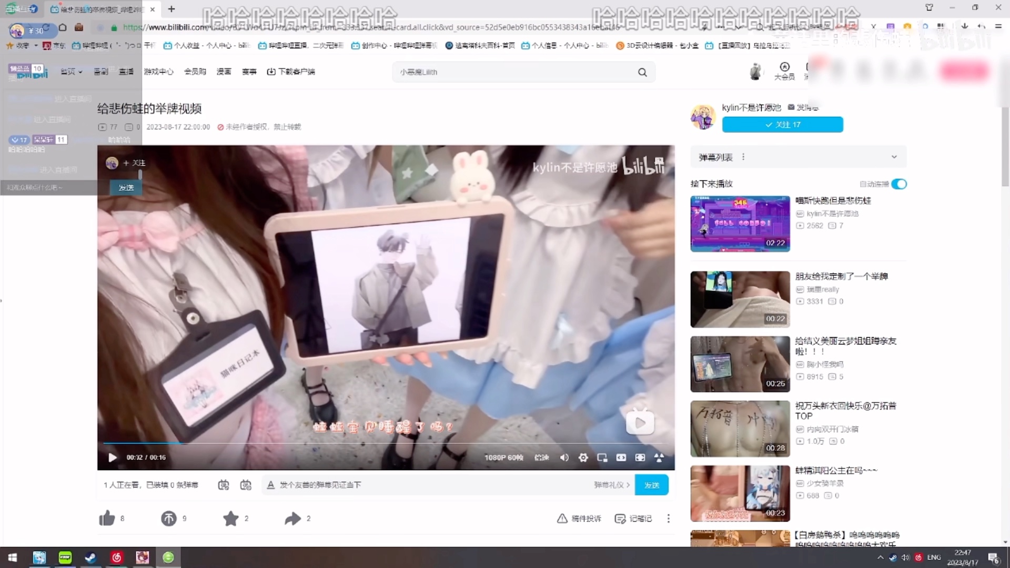Expand the danmaku list dropdown panel
Screen dimensions: 1010x568
(x=894, y=157)
